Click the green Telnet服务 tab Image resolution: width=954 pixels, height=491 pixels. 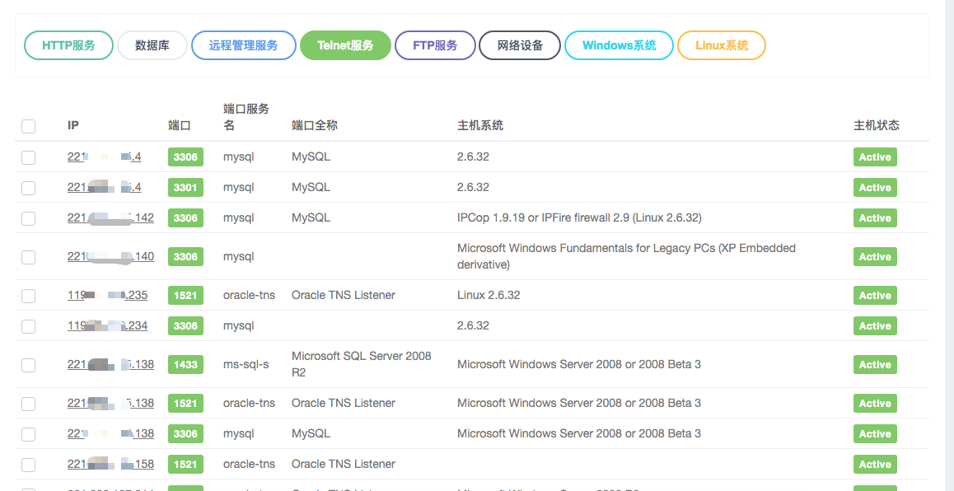click(x=345, y=45)
